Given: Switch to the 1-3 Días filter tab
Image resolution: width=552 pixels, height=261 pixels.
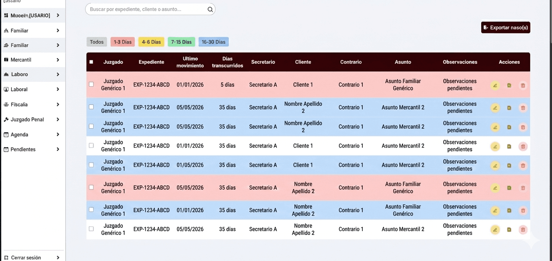Looking at the screenshot, I should click(x=122, y=42).
